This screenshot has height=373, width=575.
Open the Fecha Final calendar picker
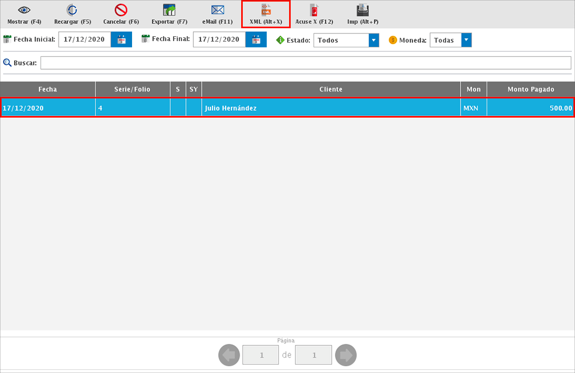256,40
